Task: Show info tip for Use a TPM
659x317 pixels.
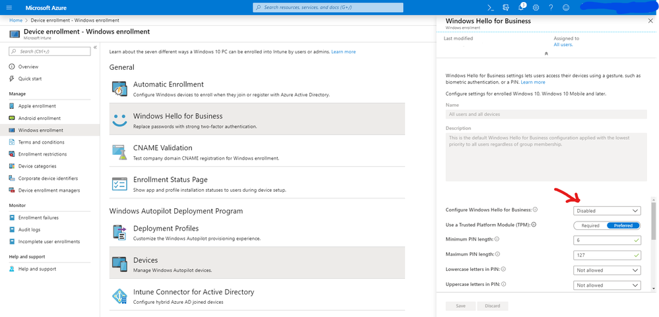Action: pyautogui.click(x=534, y=225)
